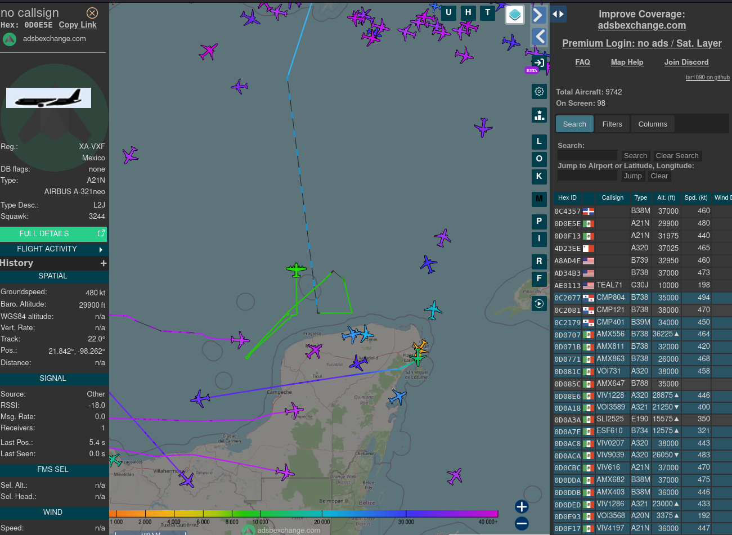Open the map layers selector icon

(x=515, y=15)
